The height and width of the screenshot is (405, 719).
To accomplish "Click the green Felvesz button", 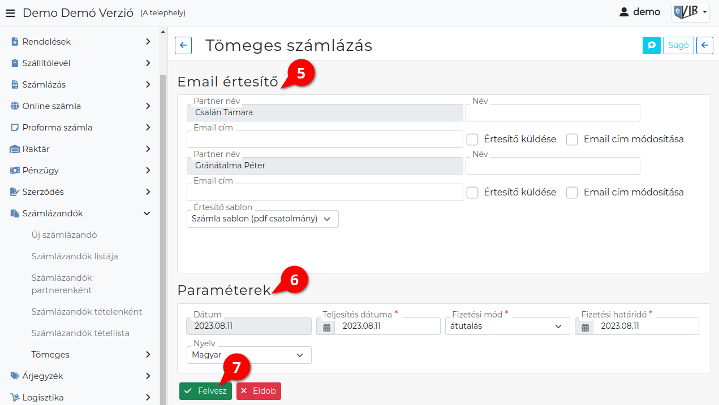I will pos(205,391).
